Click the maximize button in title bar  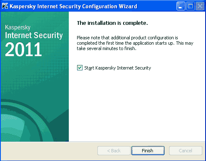click(x=190, y=6)
